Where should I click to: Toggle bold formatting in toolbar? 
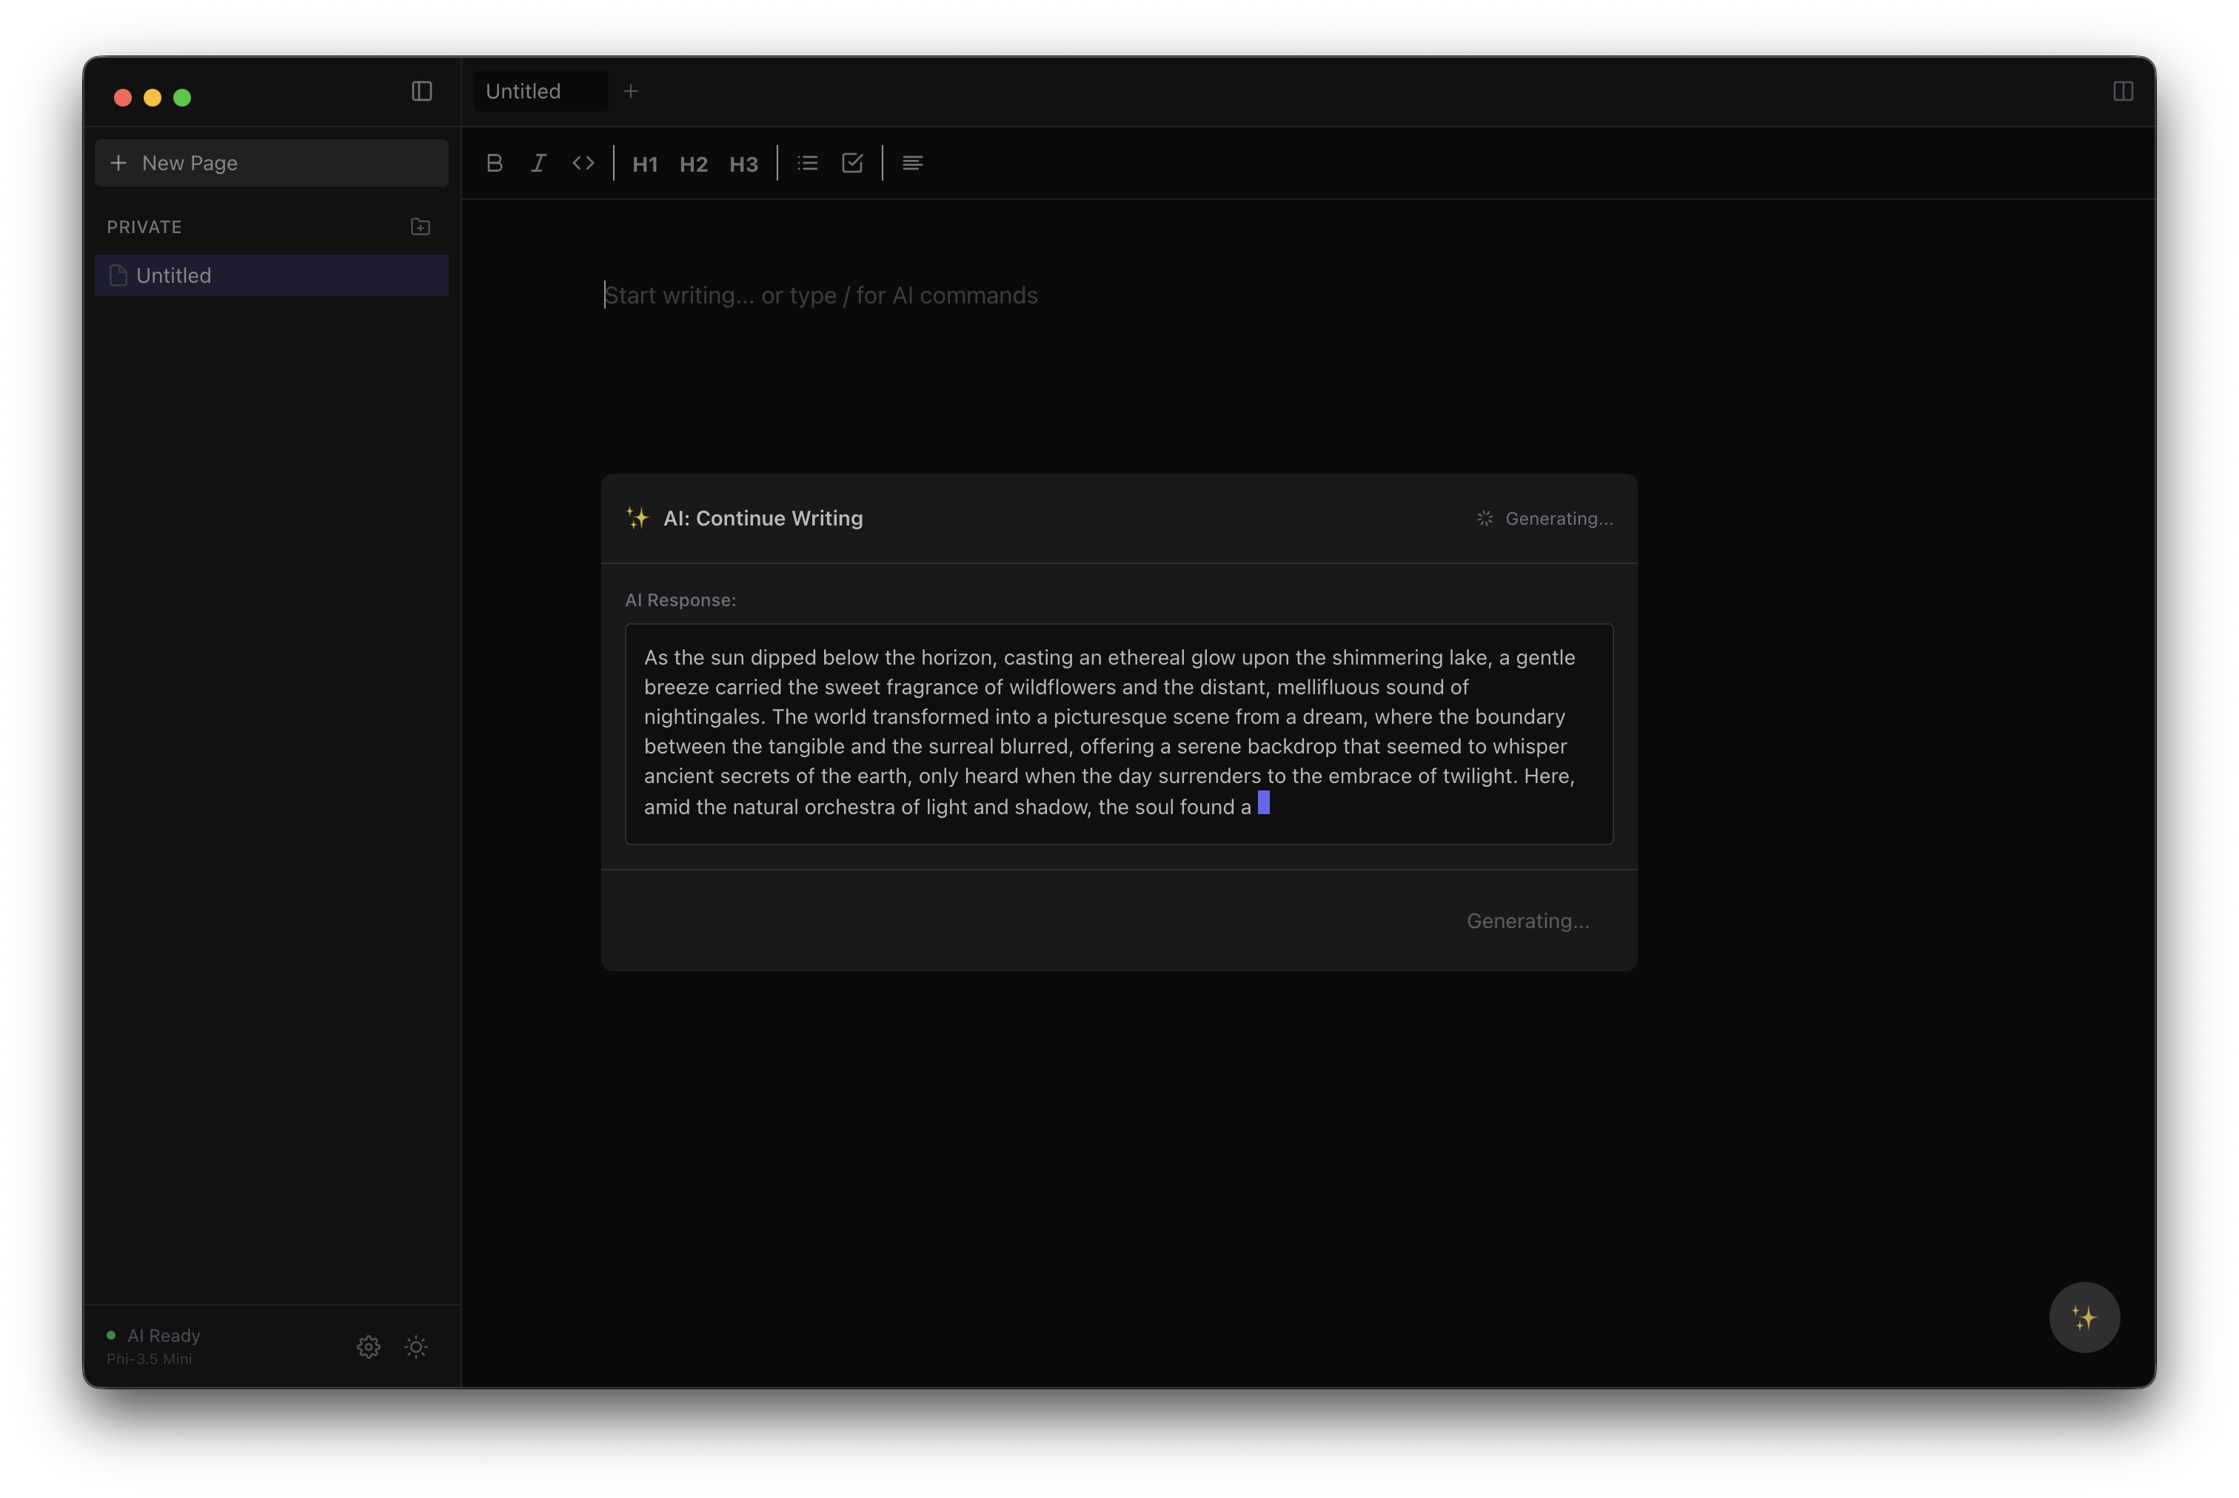click(x=494, y=164)
